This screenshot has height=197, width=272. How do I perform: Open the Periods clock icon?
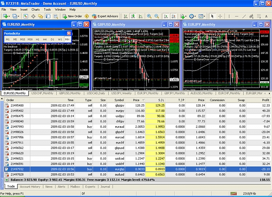pos(191,16)
